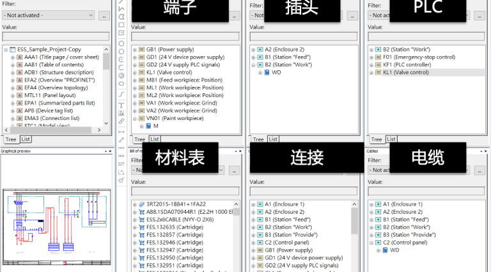Expand KF1 (PLC controller) tree node

[371, 64]
